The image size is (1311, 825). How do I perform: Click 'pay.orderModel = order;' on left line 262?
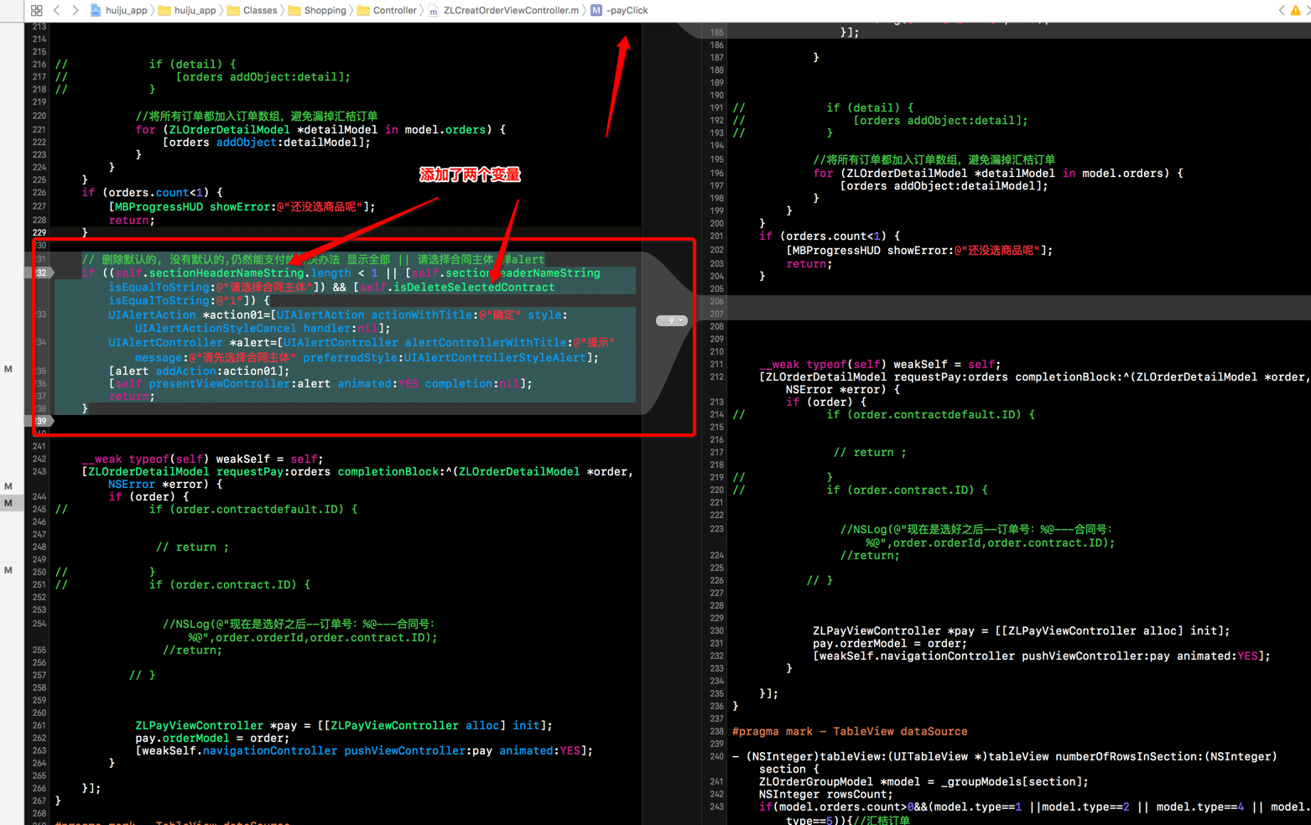pyautogui.click(x=212, y=738)
